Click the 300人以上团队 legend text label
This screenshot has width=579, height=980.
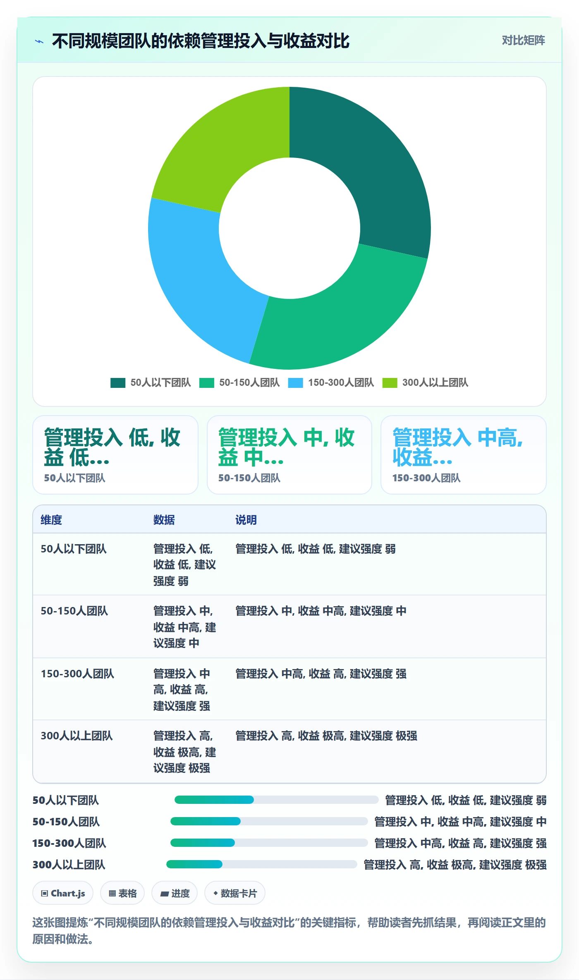[435, 382]
